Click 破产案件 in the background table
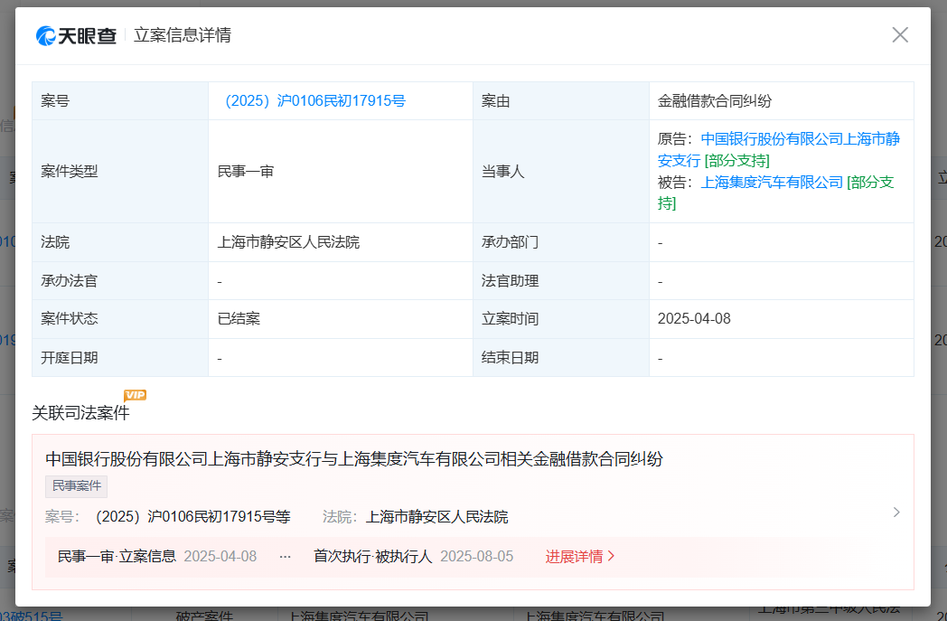 click(x=203, y=616)
